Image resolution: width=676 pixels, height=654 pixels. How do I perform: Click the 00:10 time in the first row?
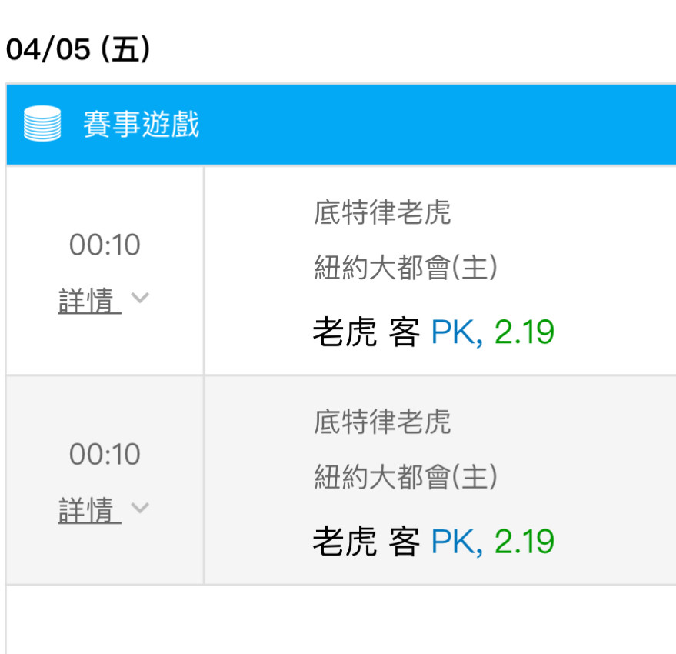[105, 245]
